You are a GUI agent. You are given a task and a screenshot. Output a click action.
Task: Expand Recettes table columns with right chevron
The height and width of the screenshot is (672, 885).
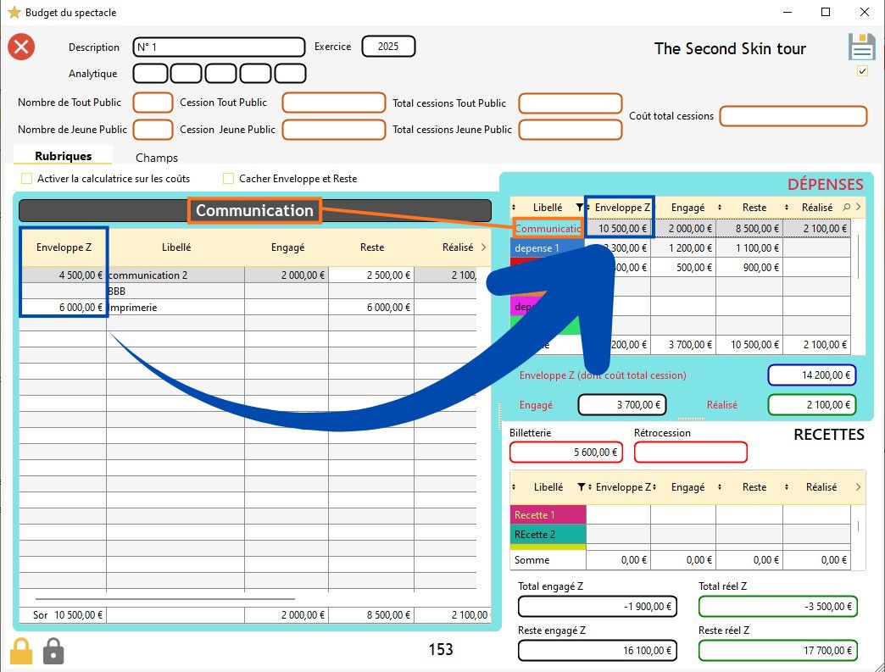(x=858, y=487)
